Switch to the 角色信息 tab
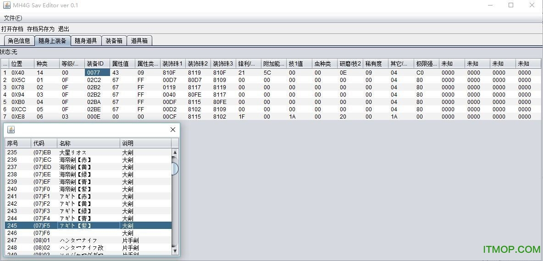Image resolution: width=543 pixels, height=261 pixels. tap(19, 41)
